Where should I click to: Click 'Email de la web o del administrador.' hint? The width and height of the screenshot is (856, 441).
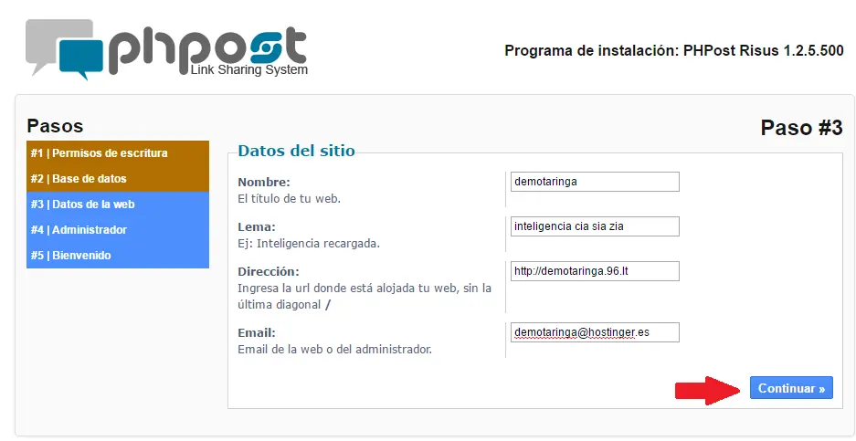click(334, 350)
